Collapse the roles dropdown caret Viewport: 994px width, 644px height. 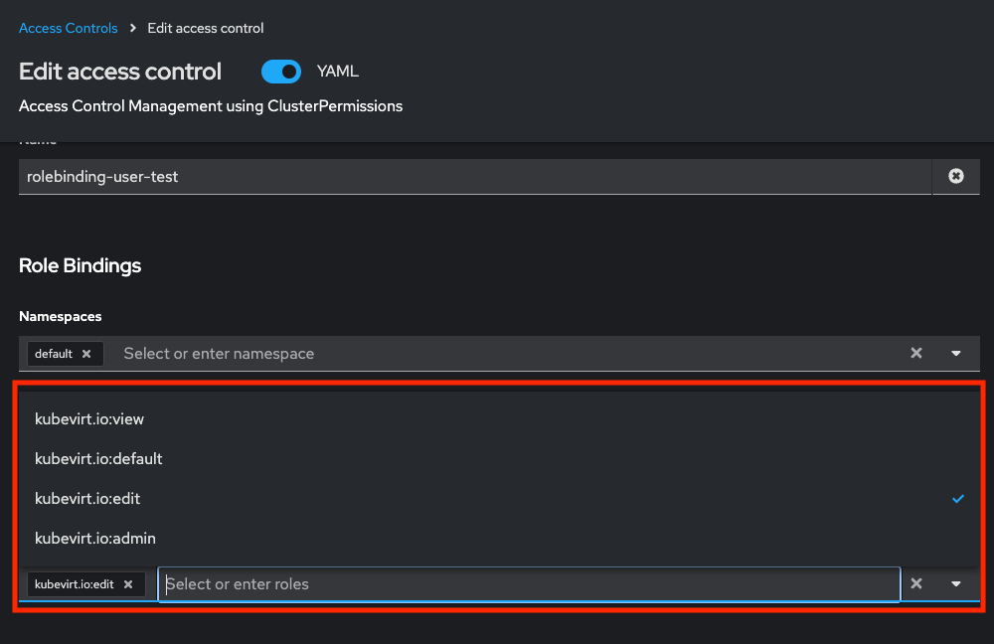pos(956,584)
